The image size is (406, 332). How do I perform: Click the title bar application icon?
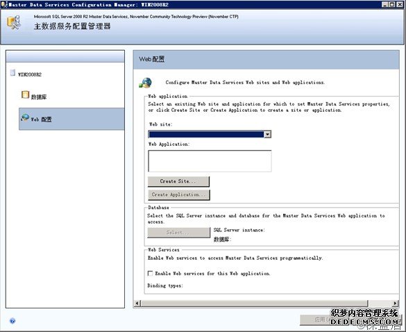(x=4, y=4)
